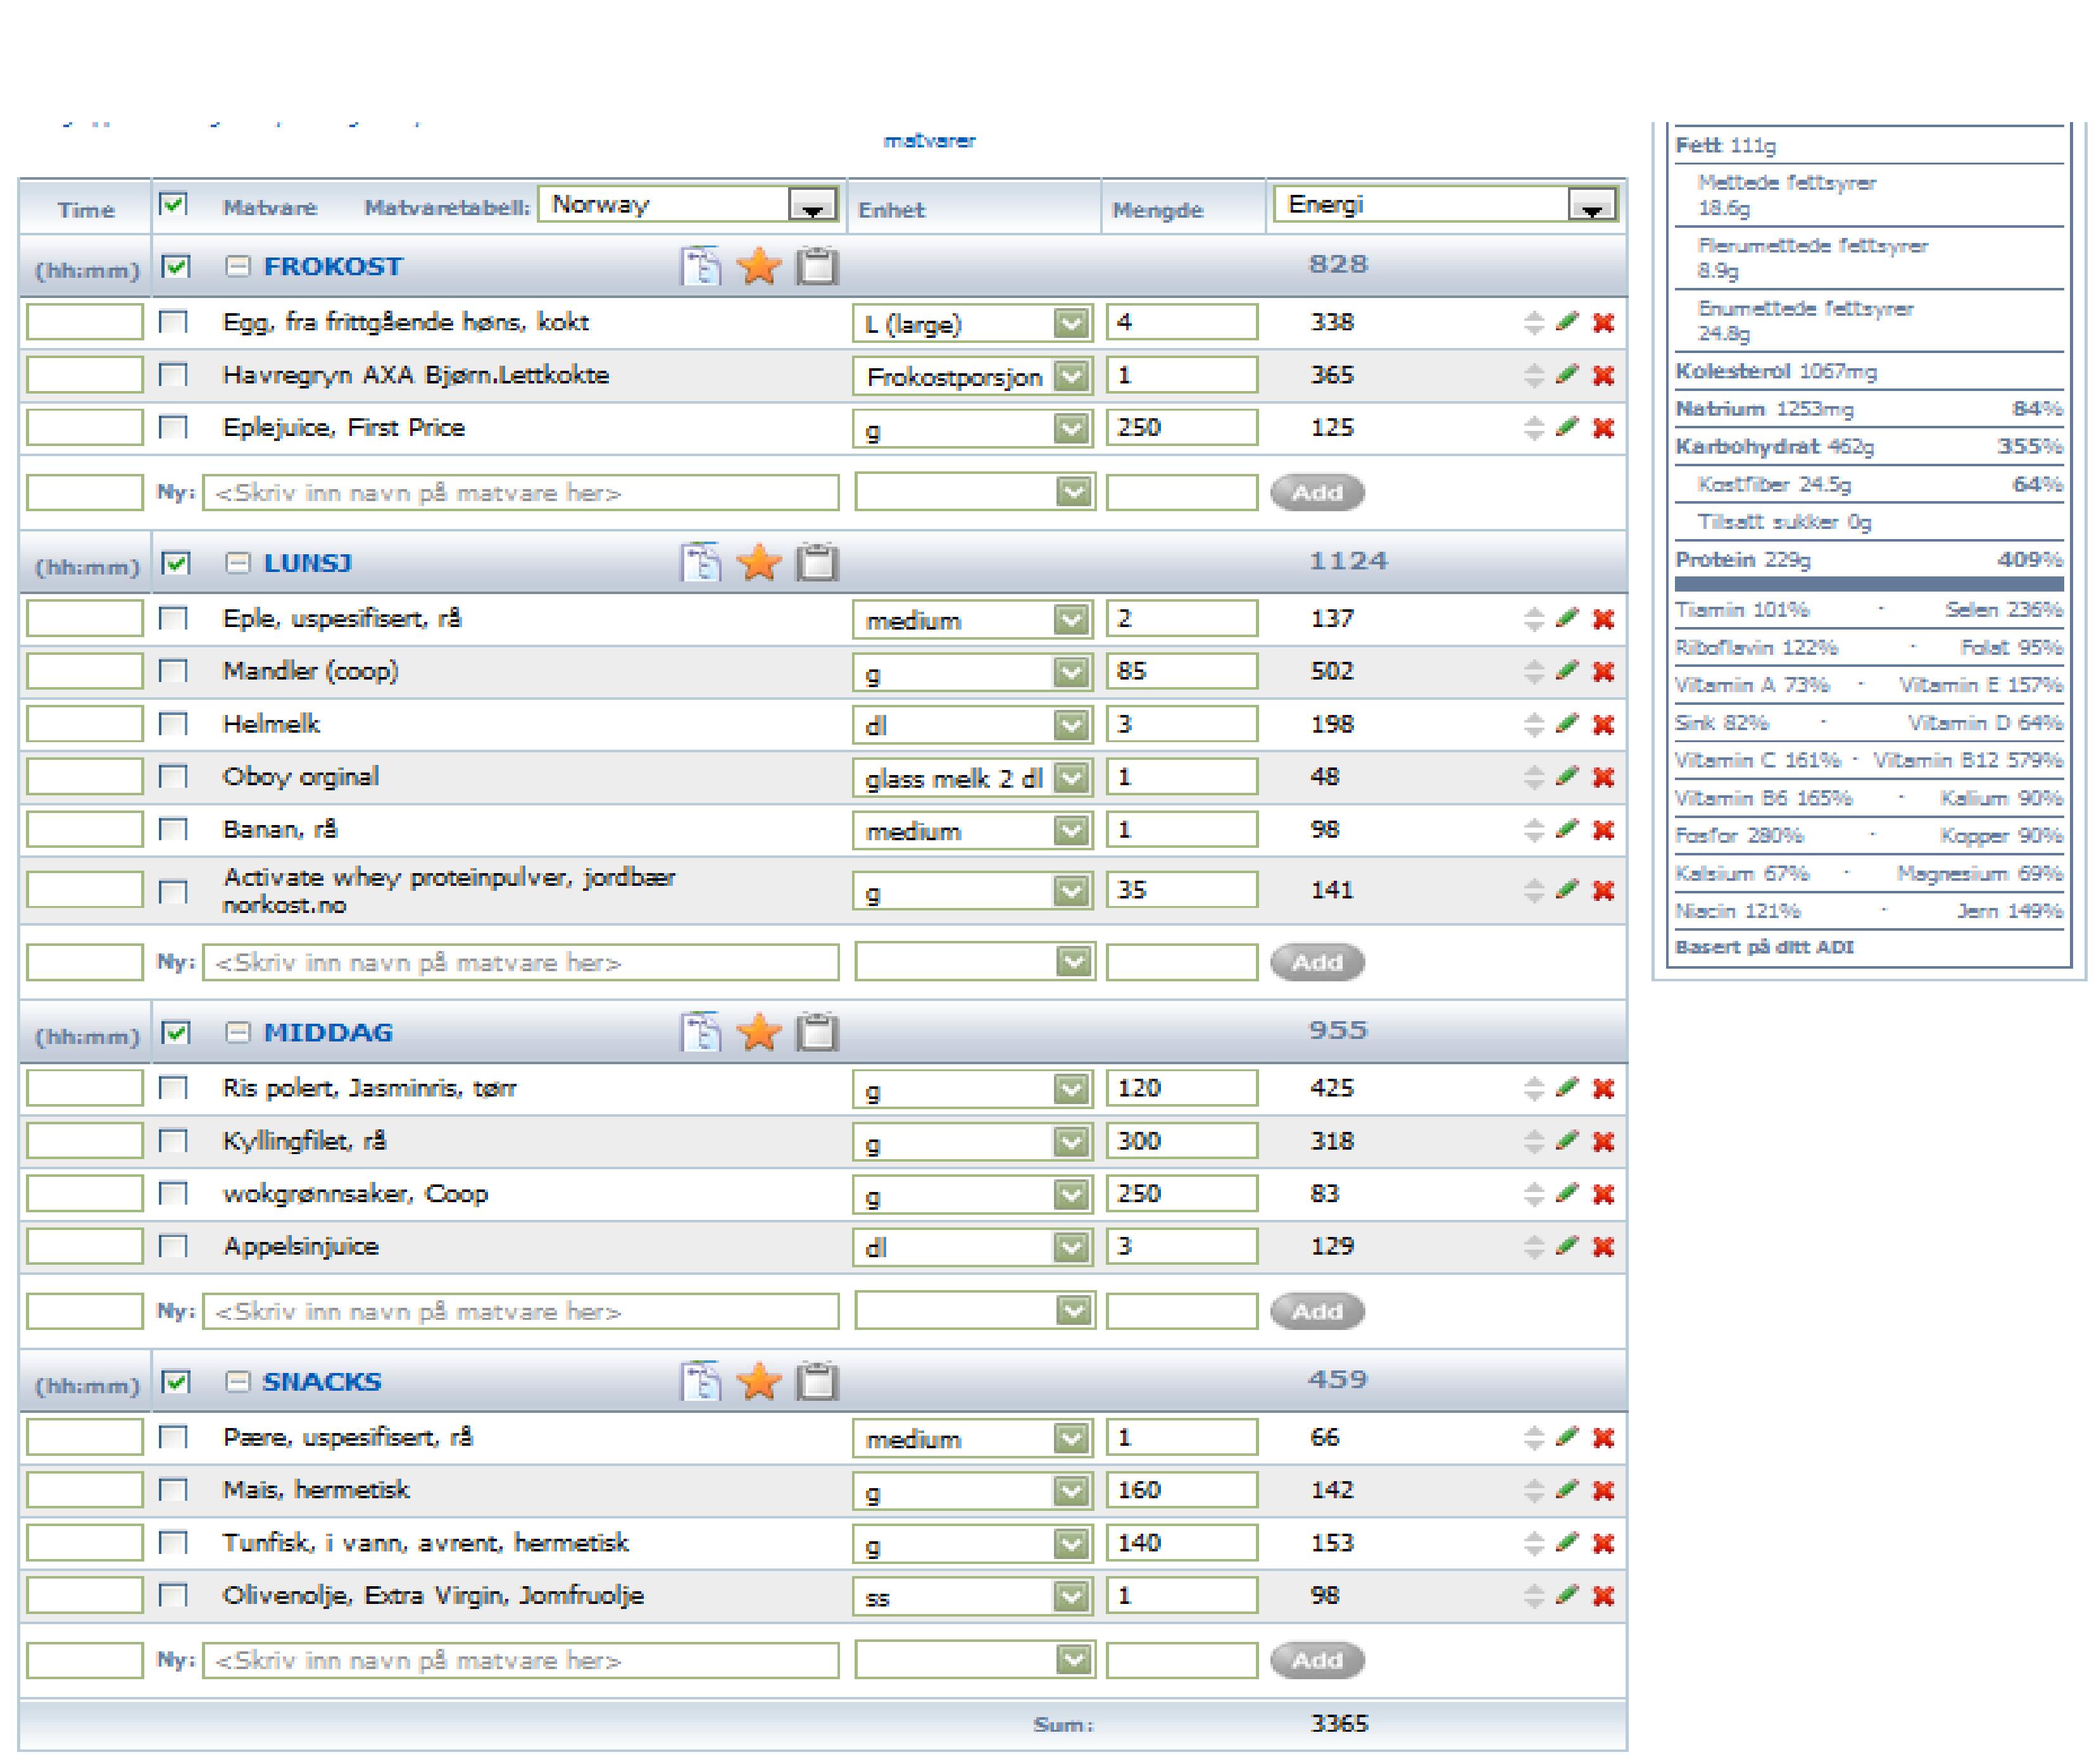The height and width of the screenshot is (1764, 2094).
Task: Click Add button under MIDDAG
Action: point(1318,1311)
